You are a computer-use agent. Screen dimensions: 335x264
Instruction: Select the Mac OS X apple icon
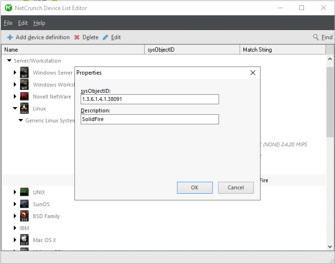click(x=24, y=240)
